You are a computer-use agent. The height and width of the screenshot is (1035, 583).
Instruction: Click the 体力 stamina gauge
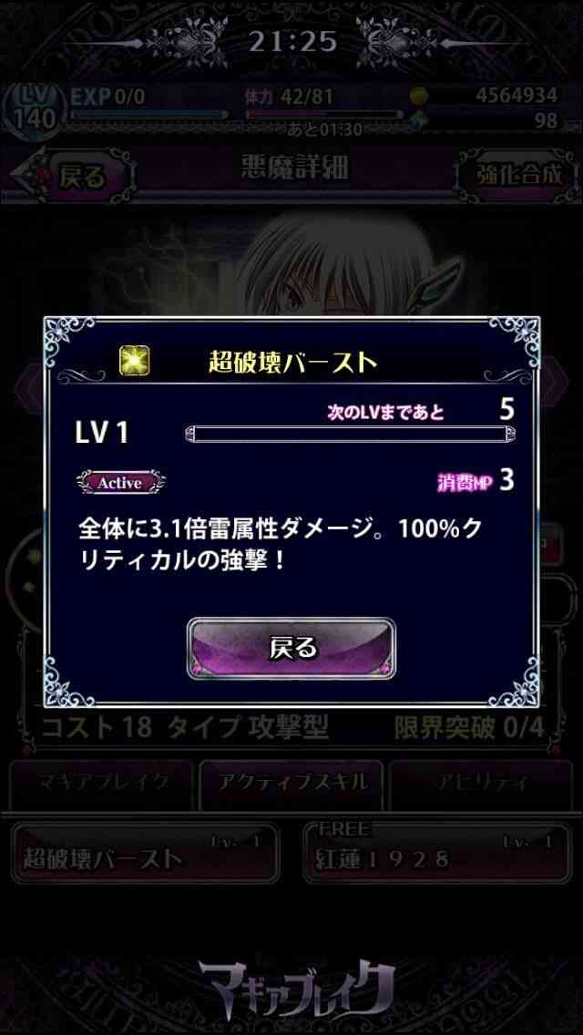click(324, 115)
